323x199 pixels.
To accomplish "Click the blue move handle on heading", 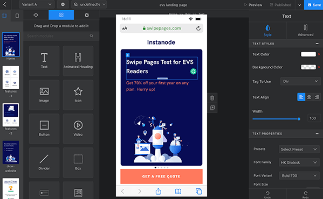I will click(x=127, y=55).
